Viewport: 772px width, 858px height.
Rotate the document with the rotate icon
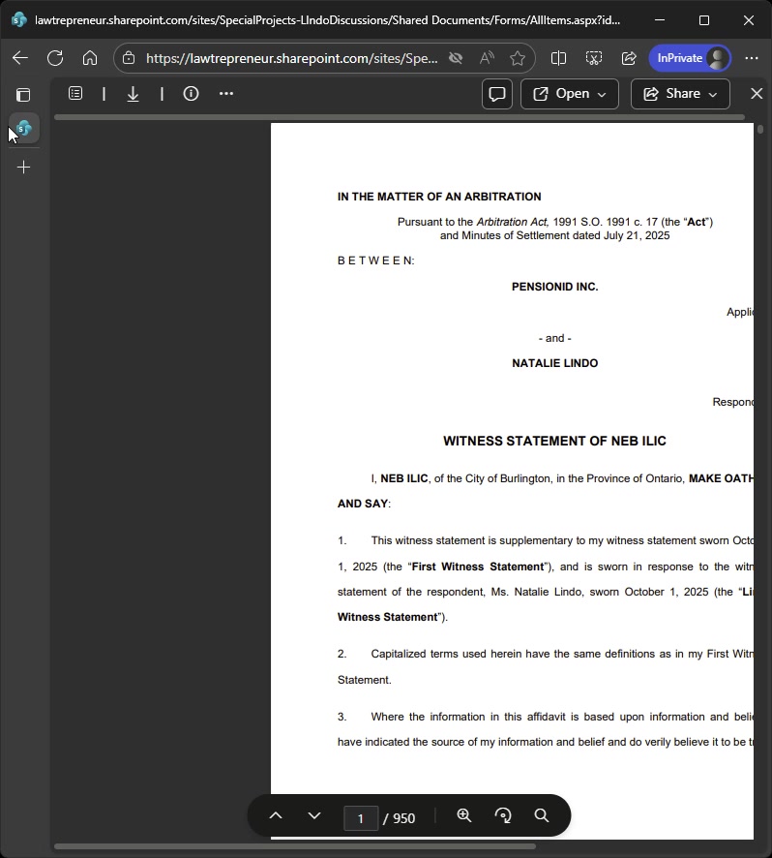[x=503, y=815]
